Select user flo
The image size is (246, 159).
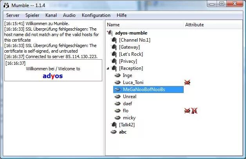click(125, 111)
